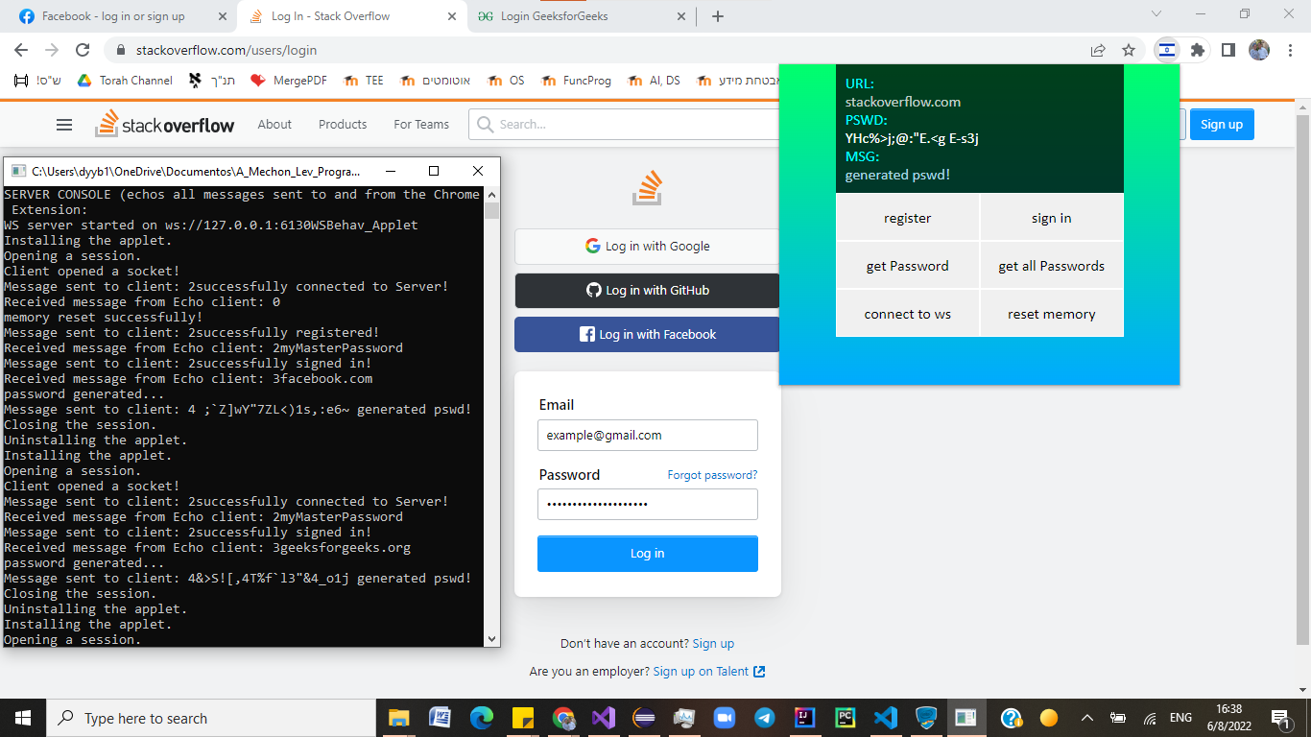Open Chrome profile avatar

[1259, 50]
